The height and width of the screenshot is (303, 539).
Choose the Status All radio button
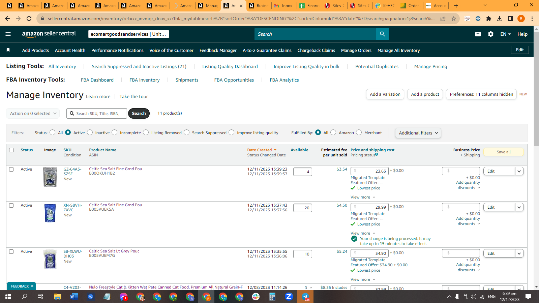[x=53, y=132]
